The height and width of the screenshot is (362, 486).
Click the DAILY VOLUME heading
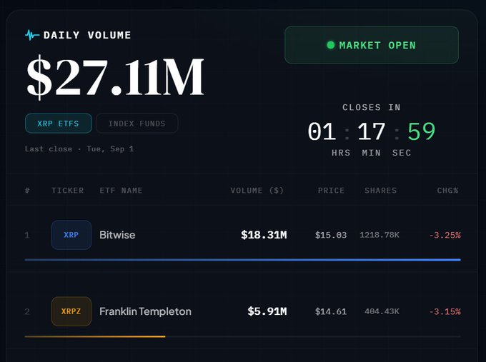pyautogui.click(x=87, y=35)
